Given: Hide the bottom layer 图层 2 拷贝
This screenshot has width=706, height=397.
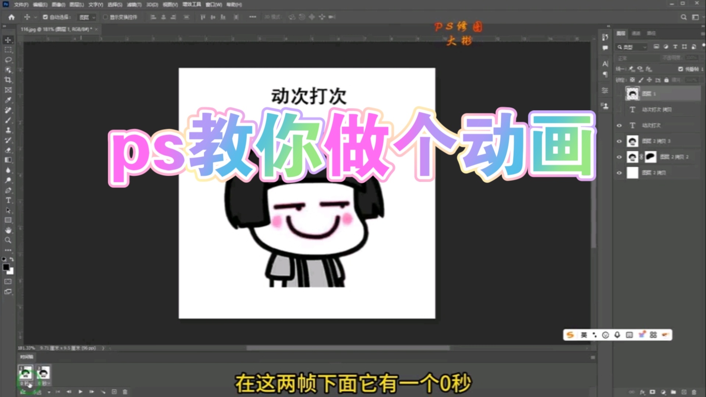Looking at the screenshot, I should tap(619, 173).
